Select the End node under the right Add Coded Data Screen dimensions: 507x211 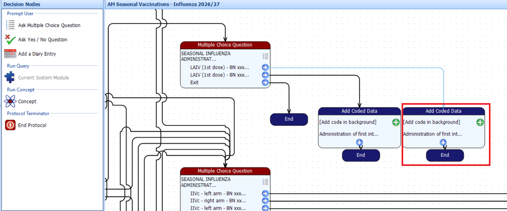tap(445, 155)
